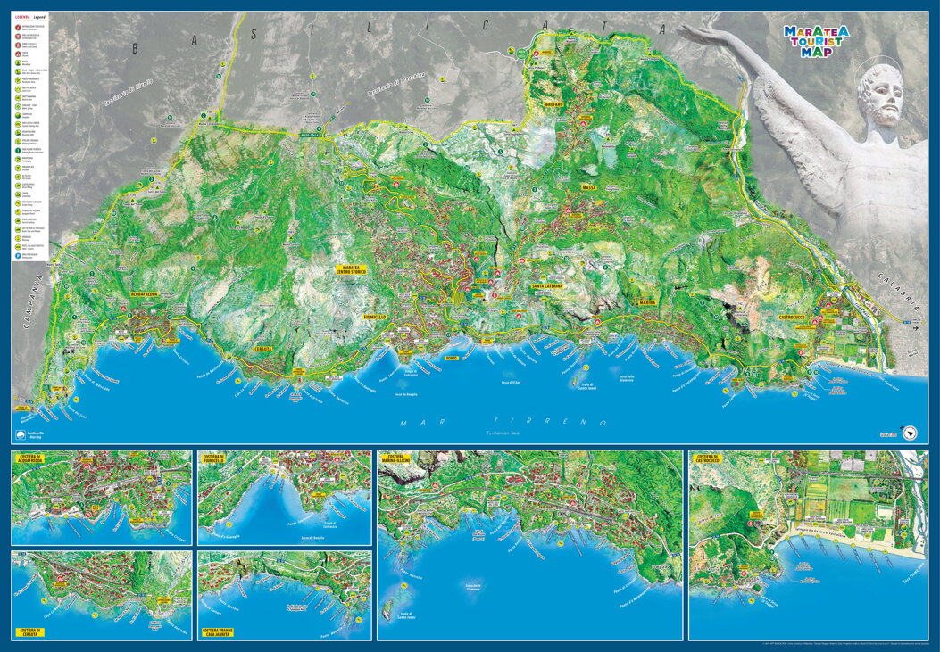Click the compass north arrow icon

(911, 432)
